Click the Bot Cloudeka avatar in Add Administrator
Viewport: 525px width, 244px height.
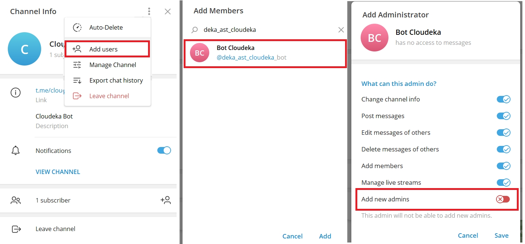pyautogui.click(x=374, y=38)
